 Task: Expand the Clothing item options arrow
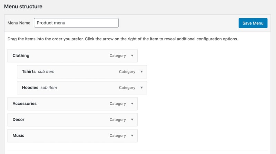132,56
